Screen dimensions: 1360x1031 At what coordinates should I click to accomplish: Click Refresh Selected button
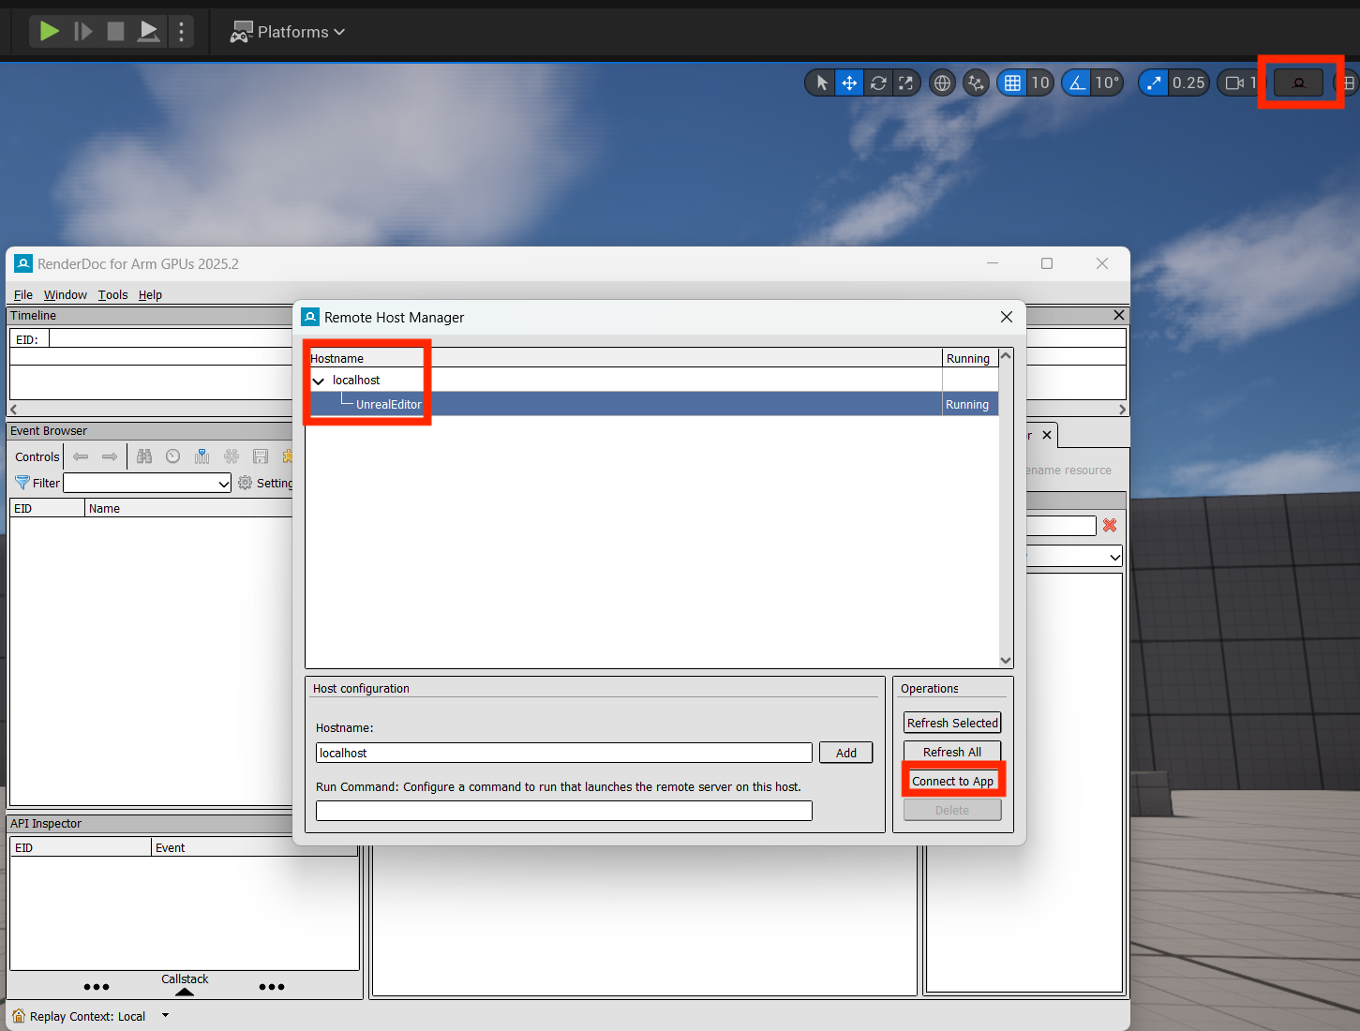coord(952,723)
